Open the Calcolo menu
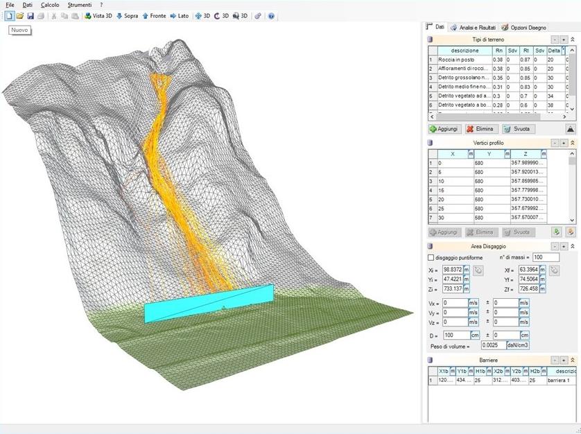 pos(50,5)
